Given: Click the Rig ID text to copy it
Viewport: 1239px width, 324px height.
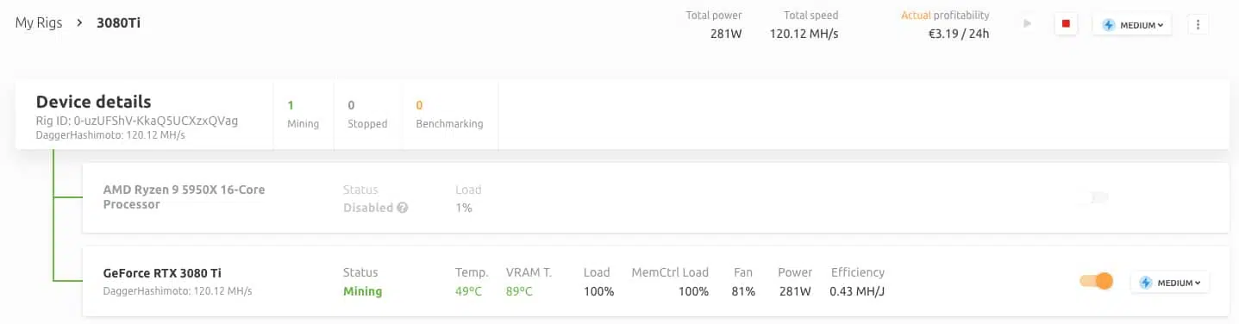Looking at the screenshot, I should [x=137, y=121].
